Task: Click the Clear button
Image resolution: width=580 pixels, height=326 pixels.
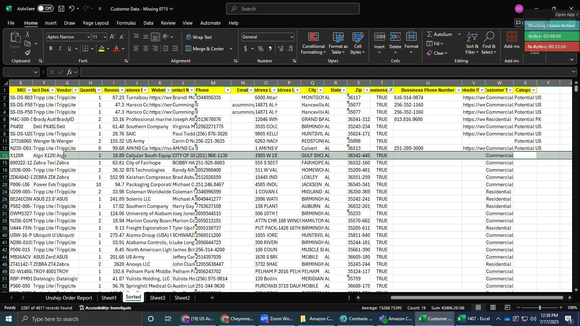Action: [437, 53]
